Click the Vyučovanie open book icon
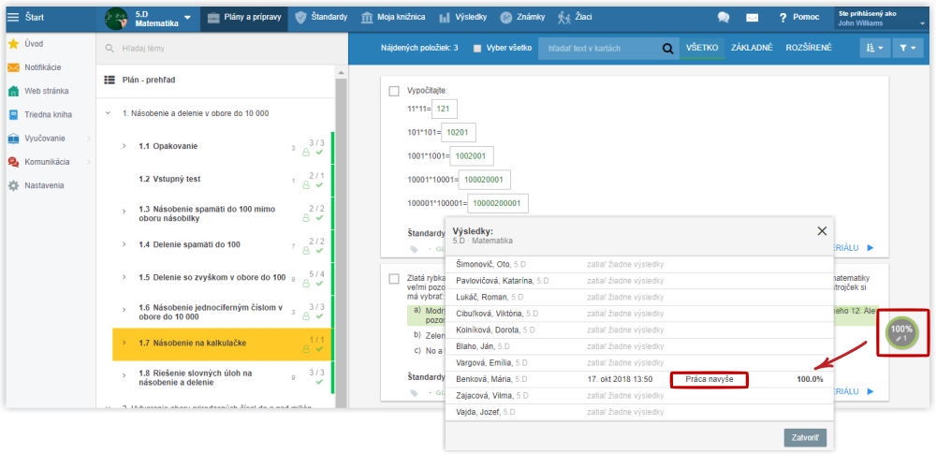936x454 pixels. coord(13,139)
